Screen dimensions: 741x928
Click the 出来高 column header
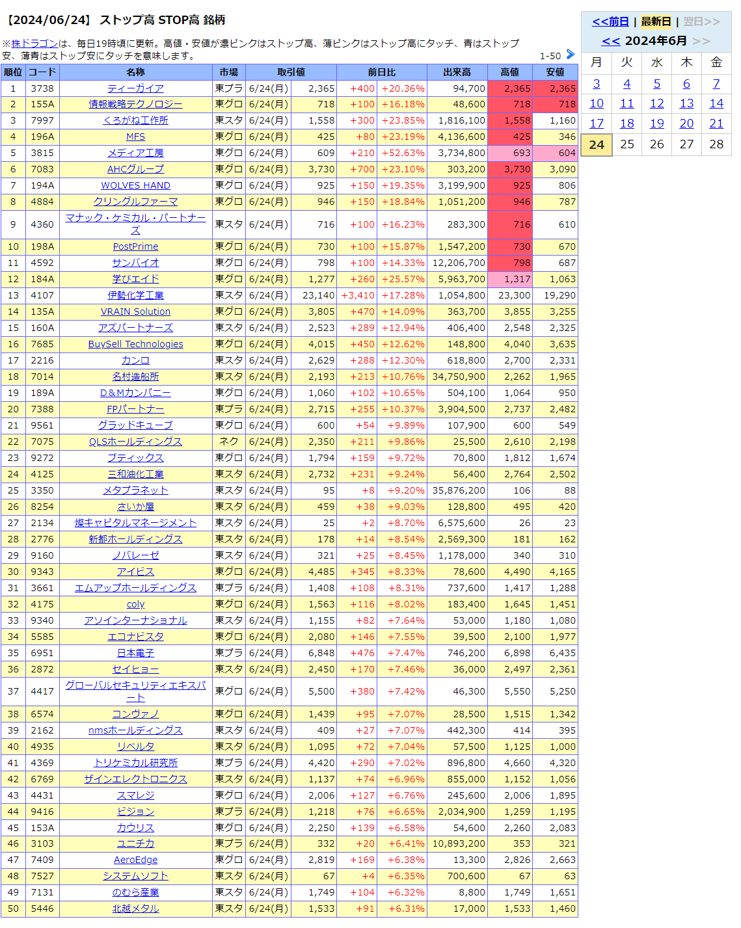coord(457,72)
